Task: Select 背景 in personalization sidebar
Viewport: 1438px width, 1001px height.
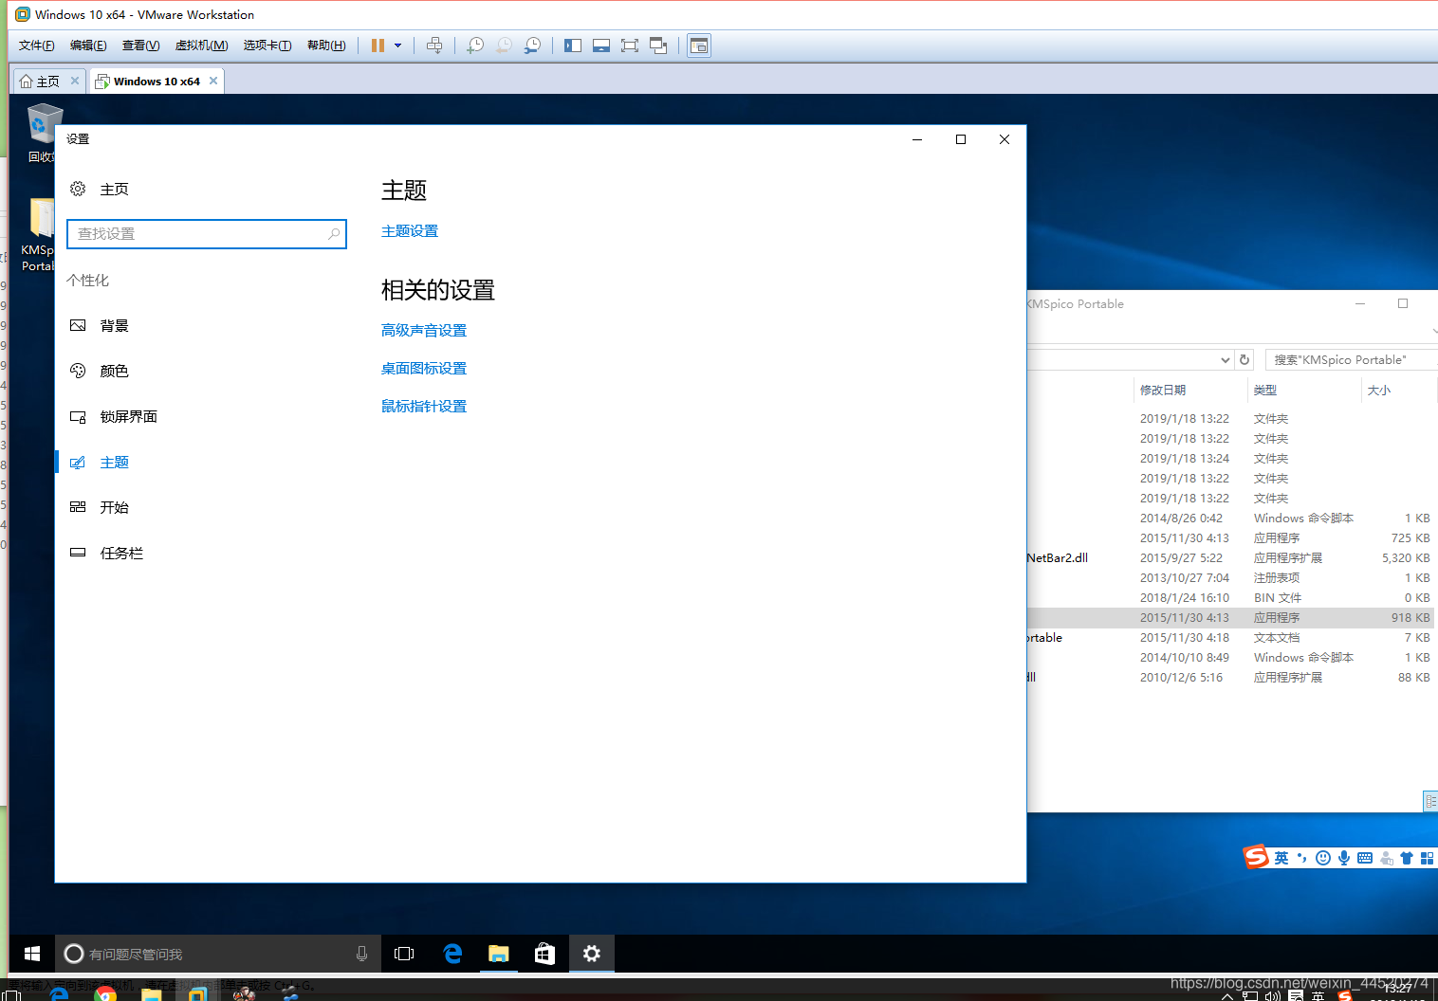Action: (100, 325)
